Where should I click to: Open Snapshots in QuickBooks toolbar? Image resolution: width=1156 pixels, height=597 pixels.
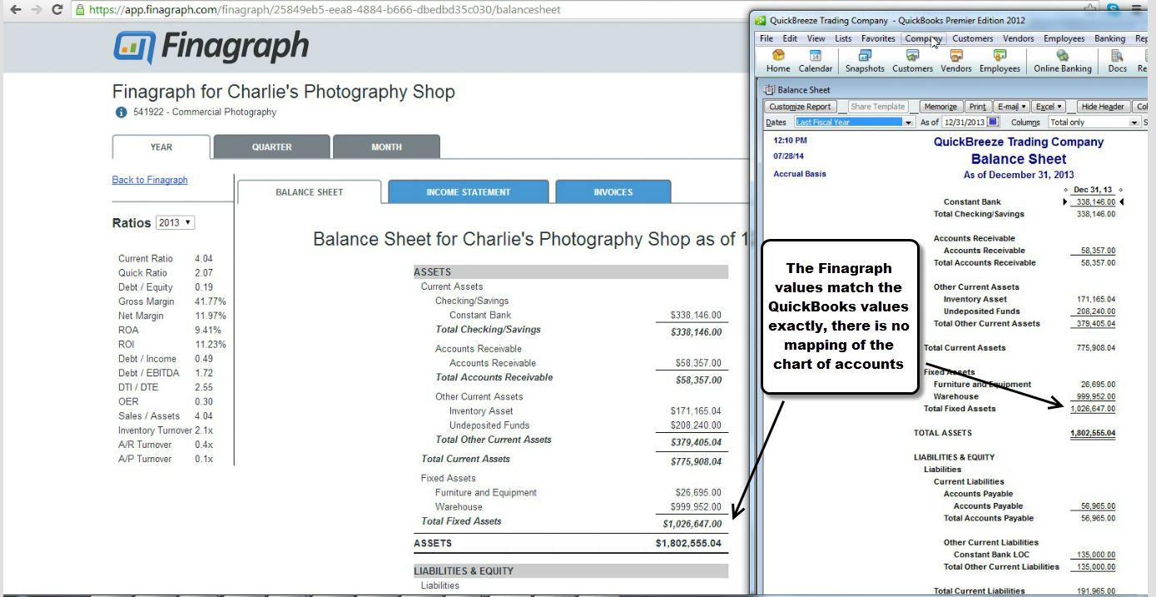pos(865,61)
